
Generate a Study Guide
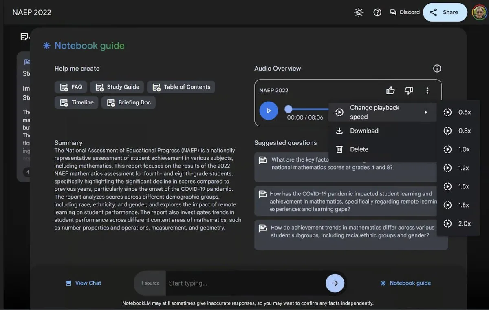[x=117, y=87]
